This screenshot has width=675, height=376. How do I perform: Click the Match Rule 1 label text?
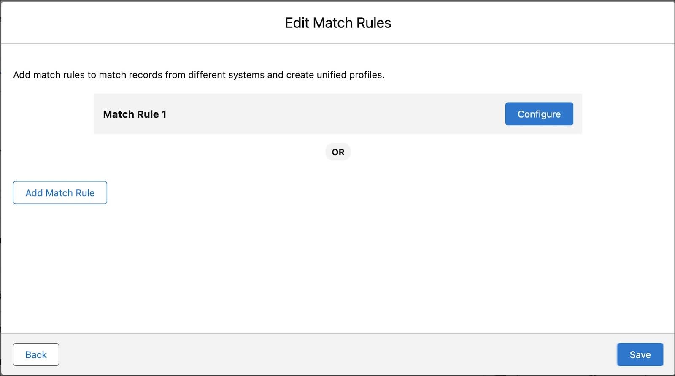[135, 114]
